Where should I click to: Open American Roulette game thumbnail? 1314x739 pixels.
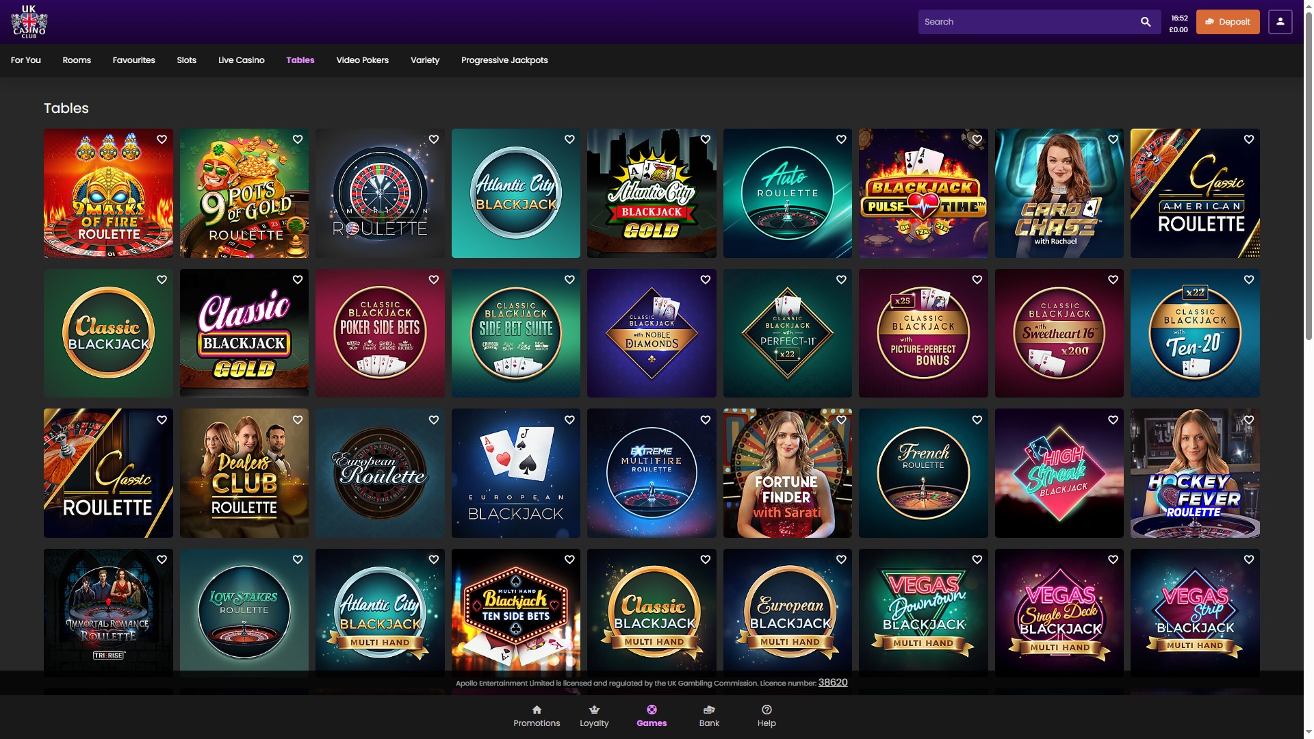click(380, 194)
